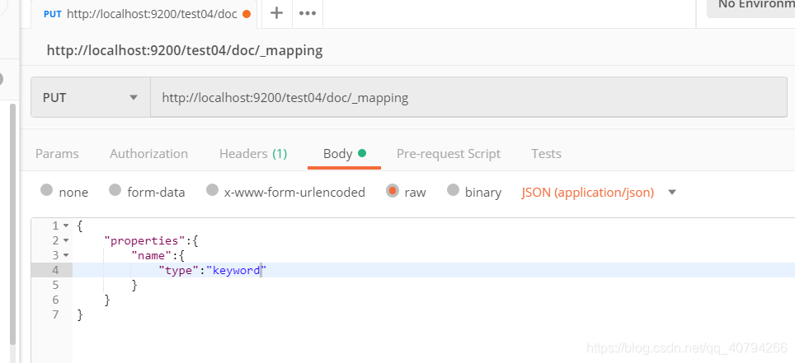Viewport: 795px width, 363px height.
Task: Collapse name object fold arrow on line 3
Action: 66,255
